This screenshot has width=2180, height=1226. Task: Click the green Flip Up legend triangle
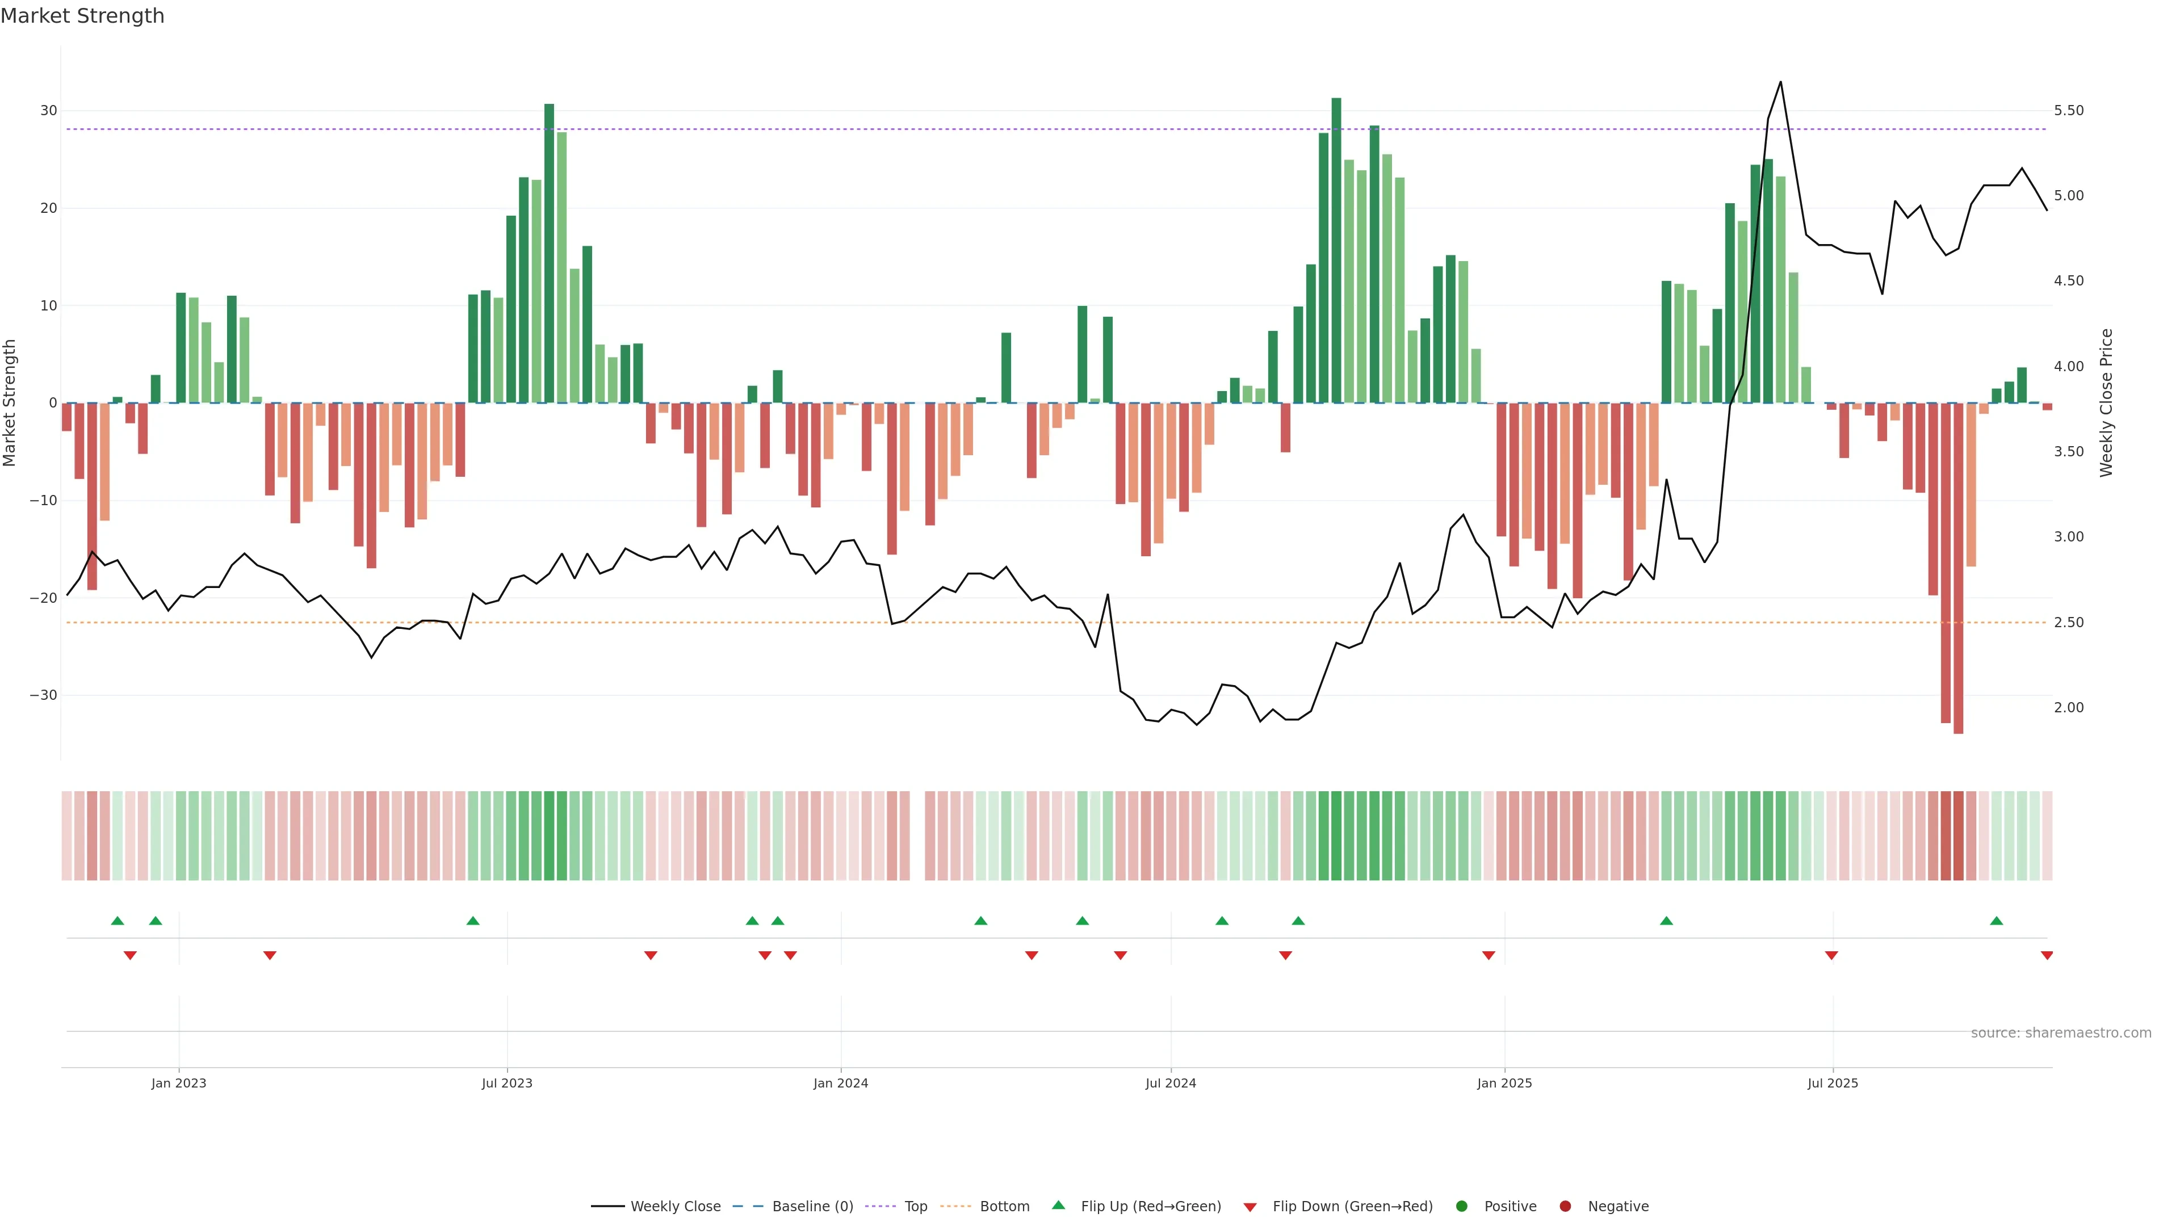tap(1058, 1205)
